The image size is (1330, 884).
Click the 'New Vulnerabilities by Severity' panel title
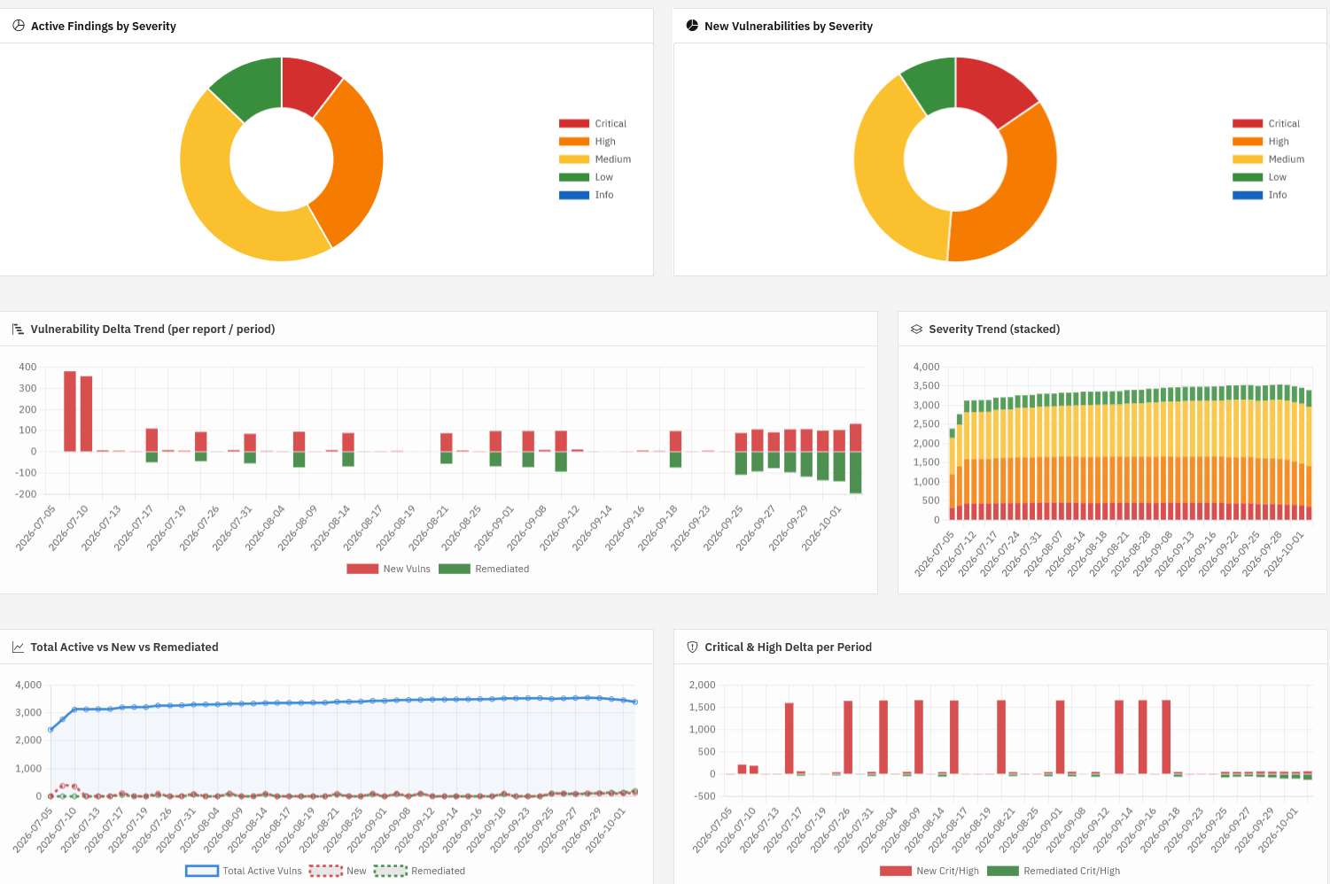789,26
